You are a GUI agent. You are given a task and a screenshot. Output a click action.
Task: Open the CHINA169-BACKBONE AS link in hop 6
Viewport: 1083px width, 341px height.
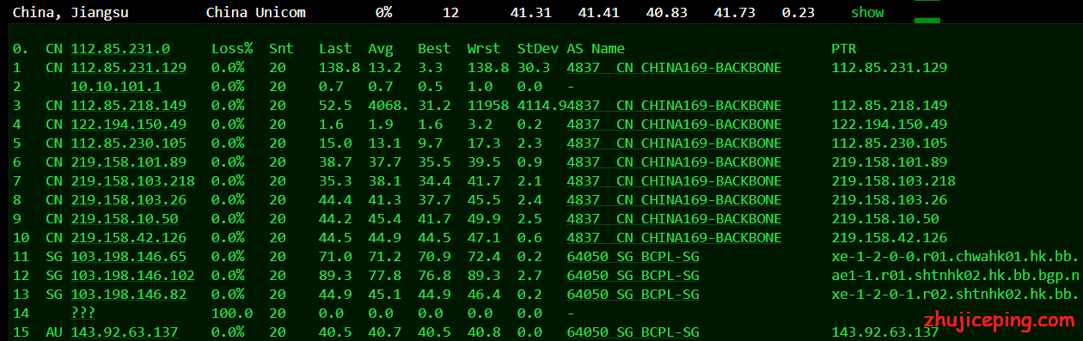(x=674, y=162)
